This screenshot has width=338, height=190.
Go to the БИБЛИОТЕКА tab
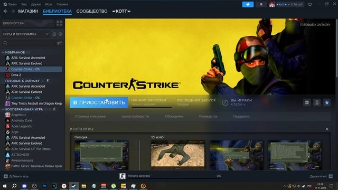pos(58,11)
